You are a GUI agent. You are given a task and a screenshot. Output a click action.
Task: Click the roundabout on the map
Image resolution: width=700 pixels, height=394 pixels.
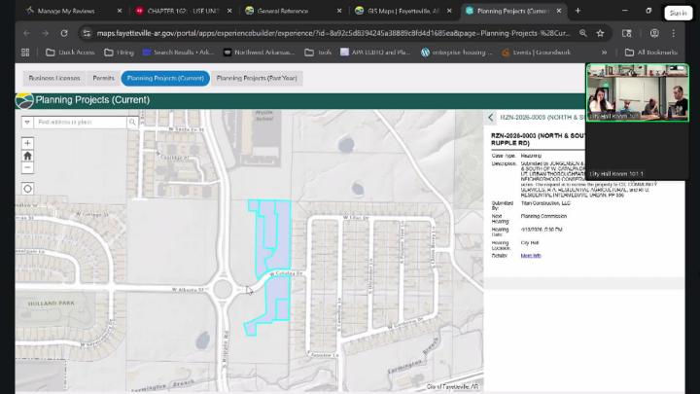[x=223, y=290]
